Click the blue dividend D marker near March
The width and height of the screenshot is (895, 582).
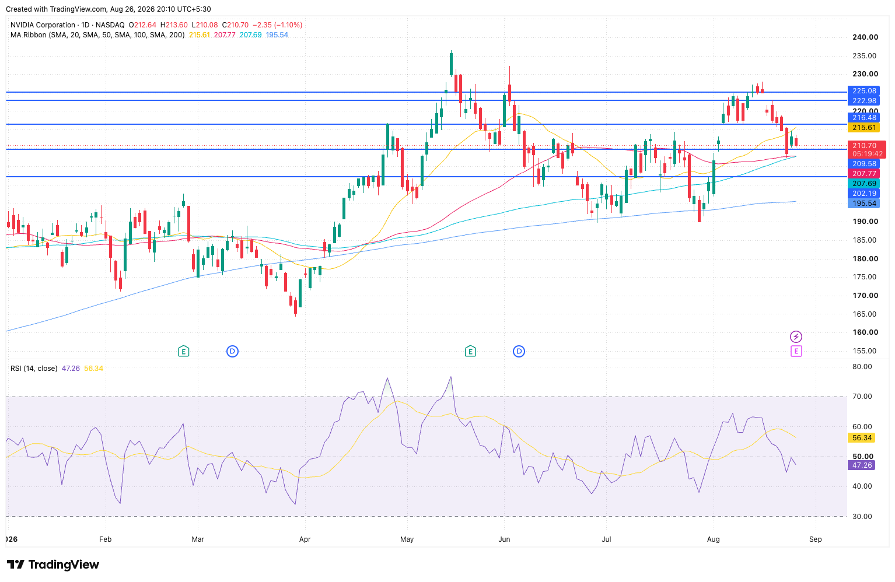tap(232, 351)
